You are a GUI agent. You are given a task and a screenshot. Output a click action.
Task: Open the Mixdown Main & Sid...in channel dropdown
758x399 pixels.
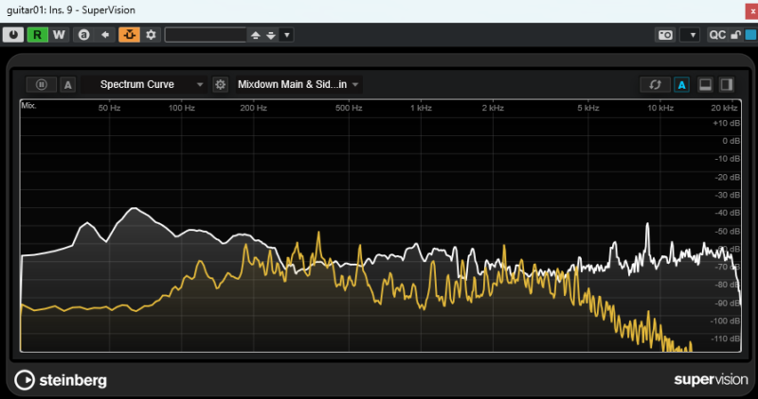pos(298,84)
